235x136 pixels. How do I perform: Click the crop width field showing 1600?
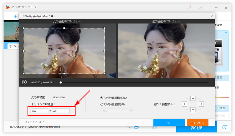(39, 111)
